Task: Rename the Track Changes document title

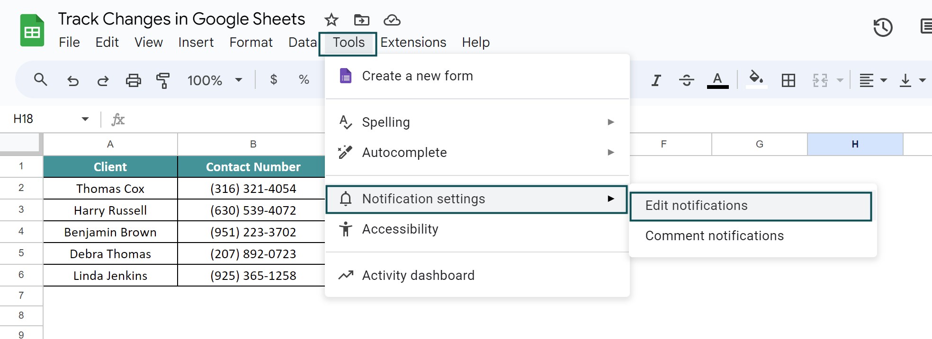Action: (x=181, y=19)
